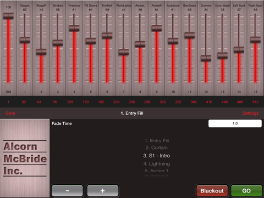Click the '1. Entry Fill' cue title

(x=132, y=113)
